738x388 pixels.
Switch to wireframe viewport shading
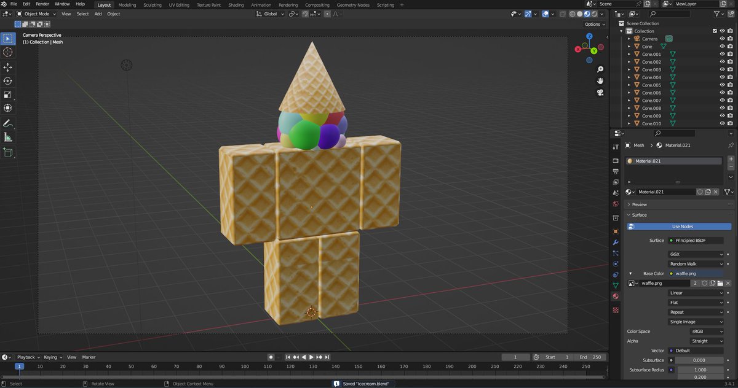[x=573, y=14]
